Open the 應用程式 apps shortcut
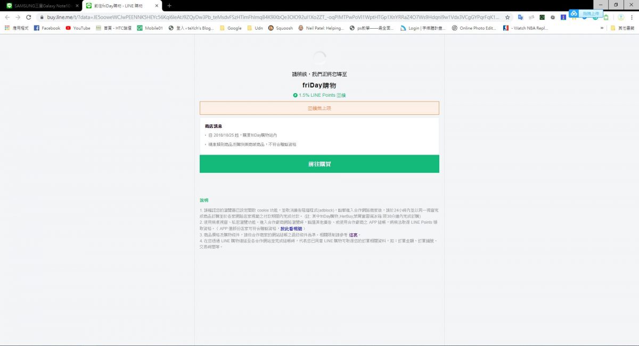This screenshot has height=346, width=639. coord(17,28)
